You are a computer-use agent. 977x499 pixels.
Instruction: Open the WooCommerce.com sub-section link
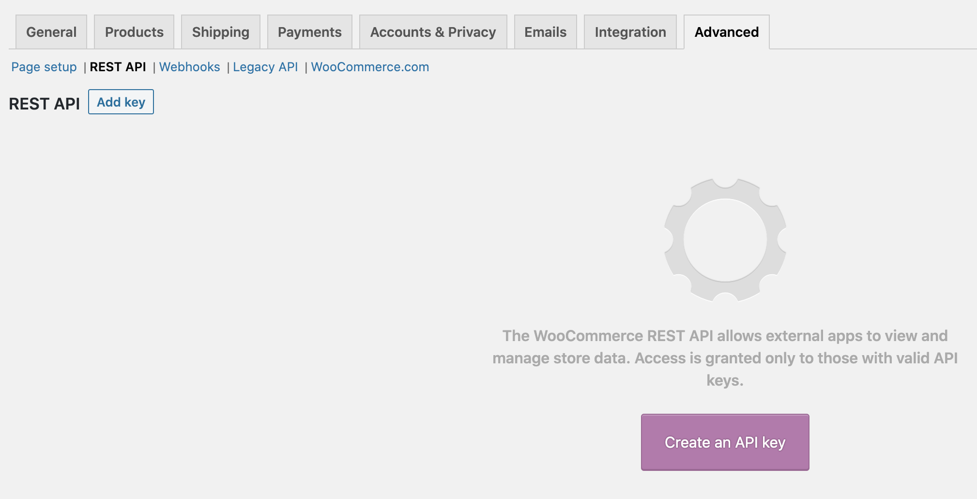click(x=370, y=67)
